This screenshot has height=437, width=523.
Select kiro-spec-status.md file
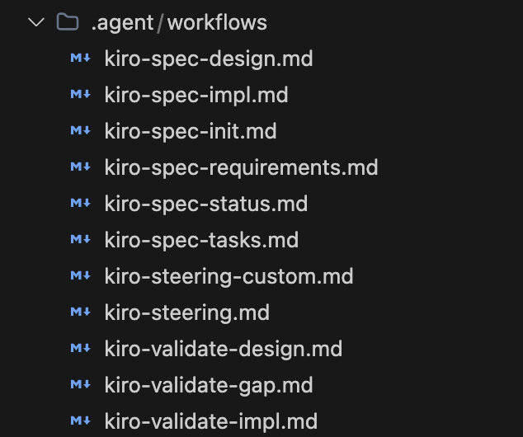[205, 204]
